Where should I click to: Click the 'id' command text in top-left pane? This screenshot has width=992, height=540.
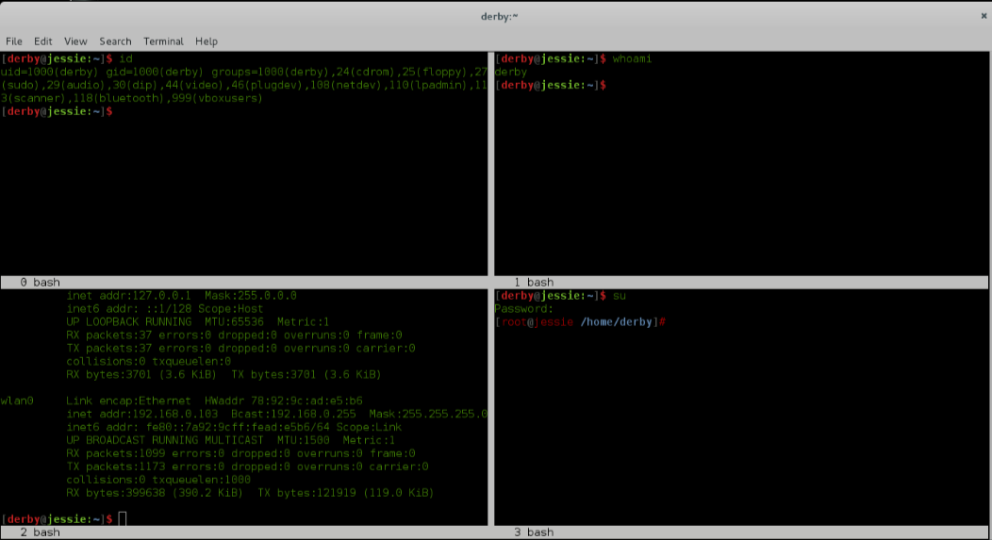tap(125, 58)
